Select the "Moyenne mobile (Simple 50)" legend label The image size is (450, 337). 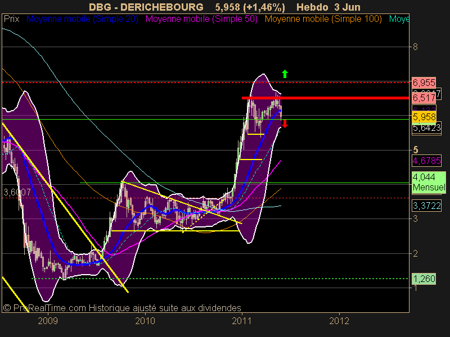click(x=201, y=19)
